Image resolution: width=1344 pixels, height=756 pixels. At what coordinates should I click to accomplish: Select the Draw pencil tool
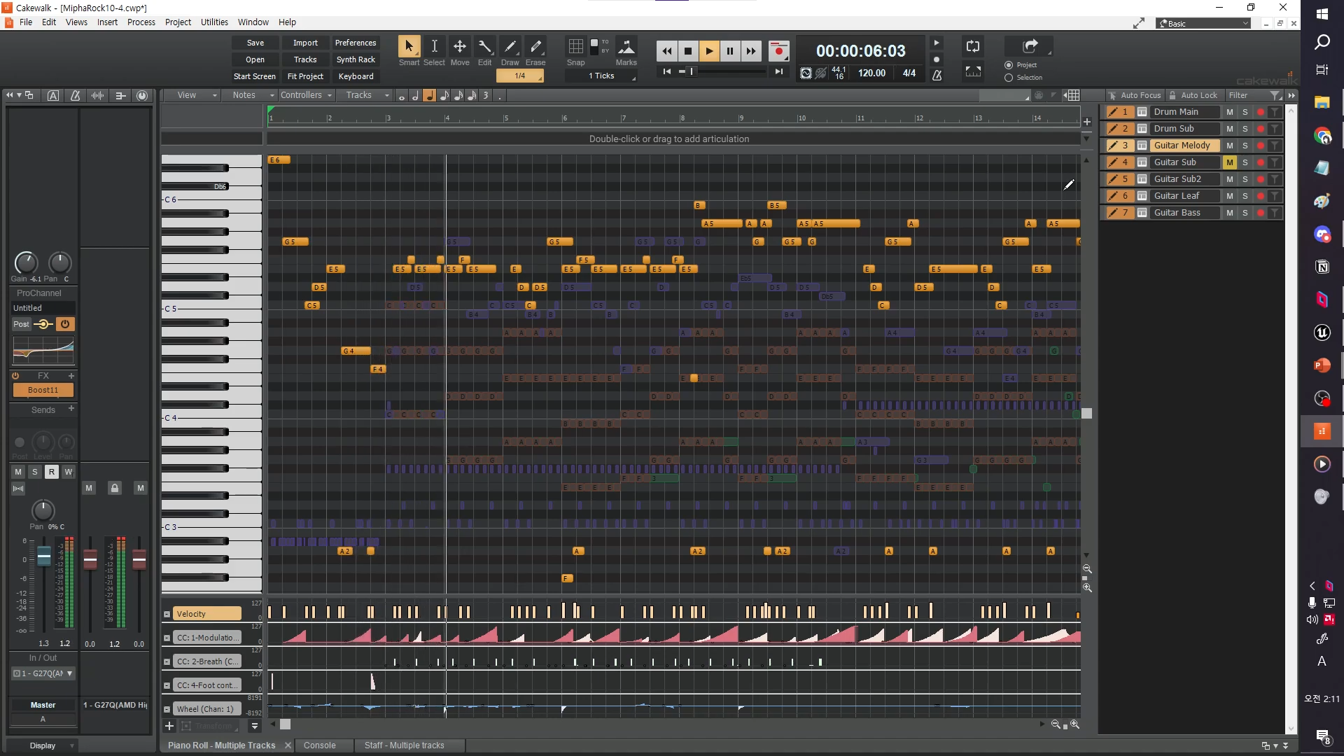click(510, 47)
